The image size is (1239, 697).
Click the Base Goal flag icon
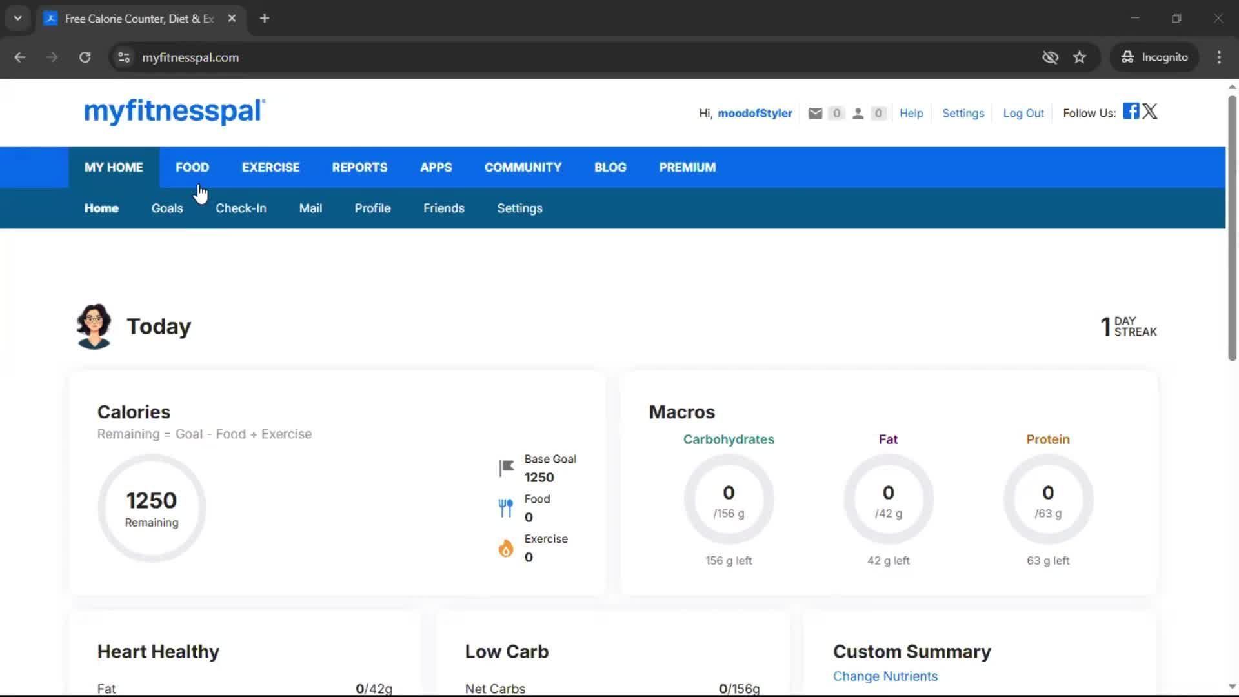(x=507, y=467)
